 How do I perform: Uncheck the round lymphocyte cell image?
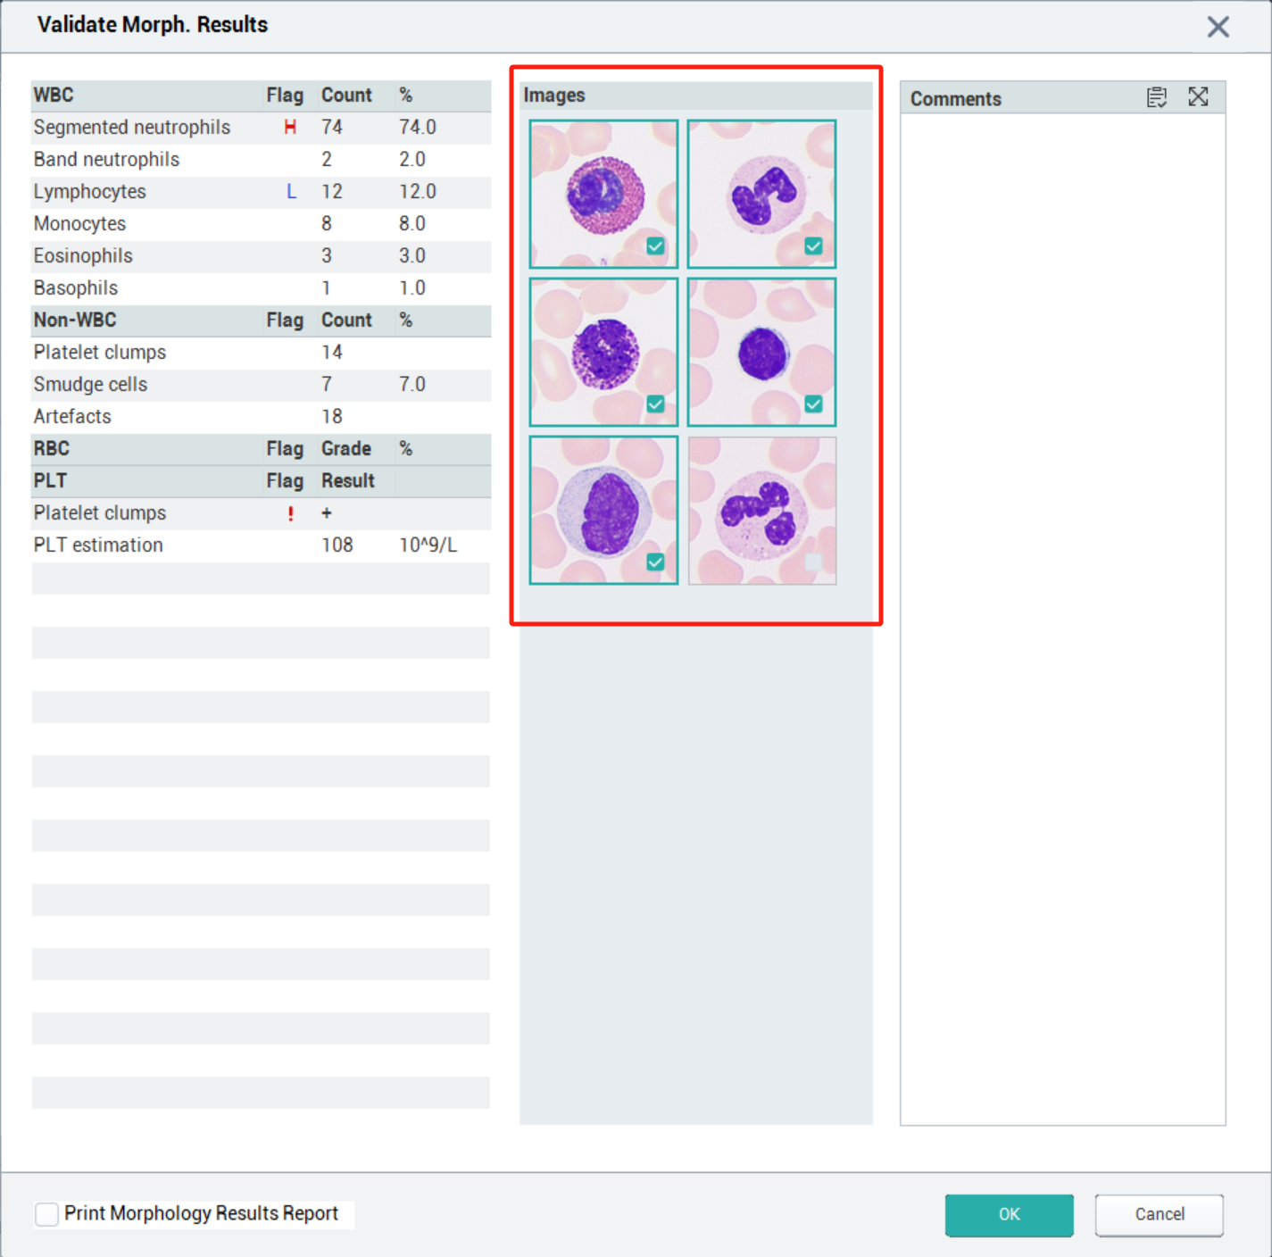813,404
